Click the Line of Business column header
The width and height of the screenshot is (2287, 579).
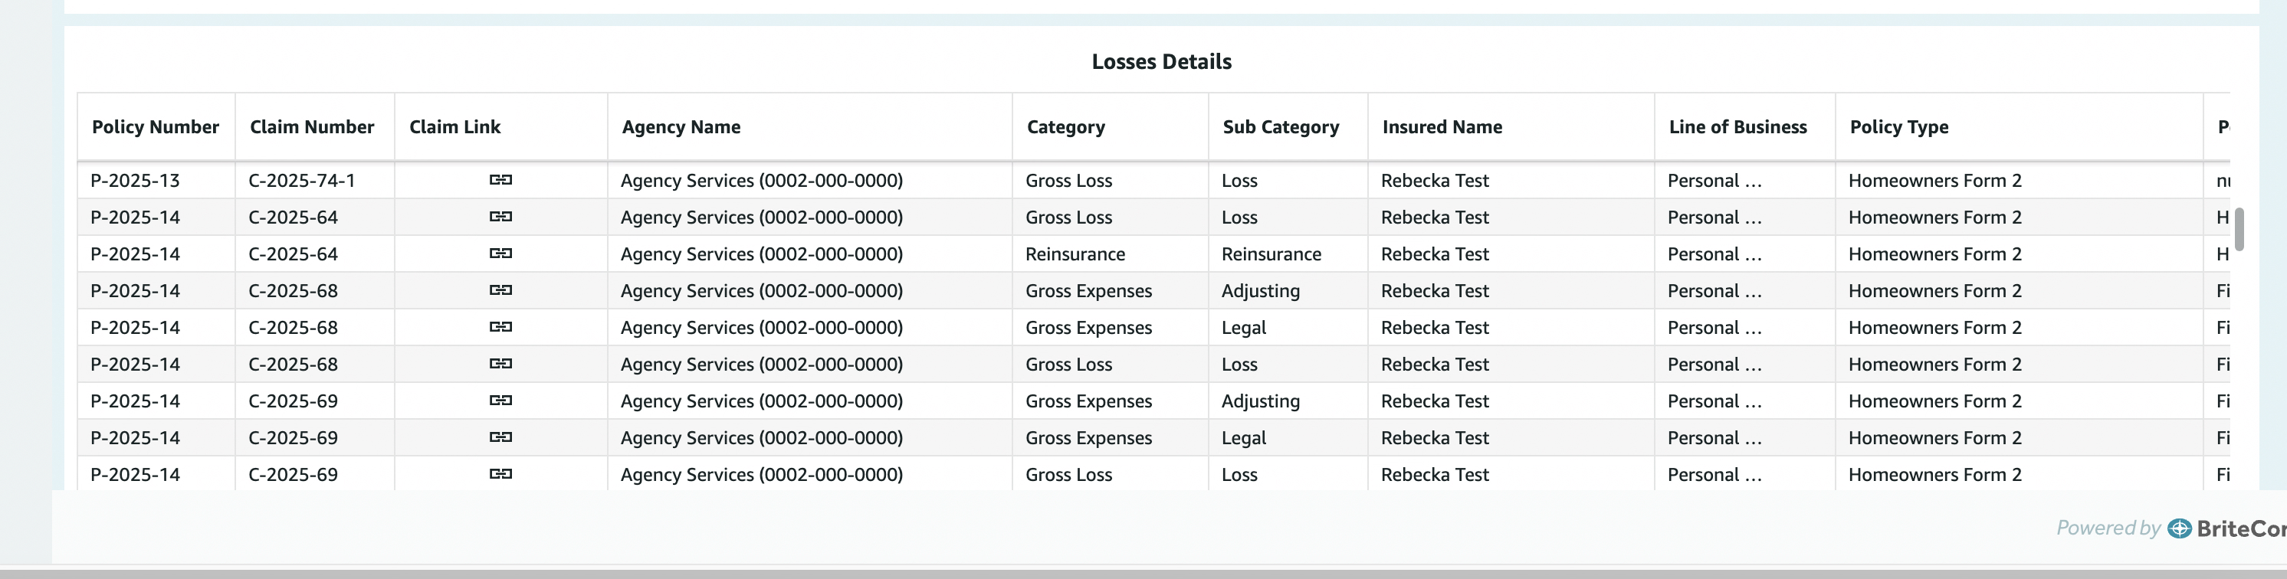(1737, 127)
